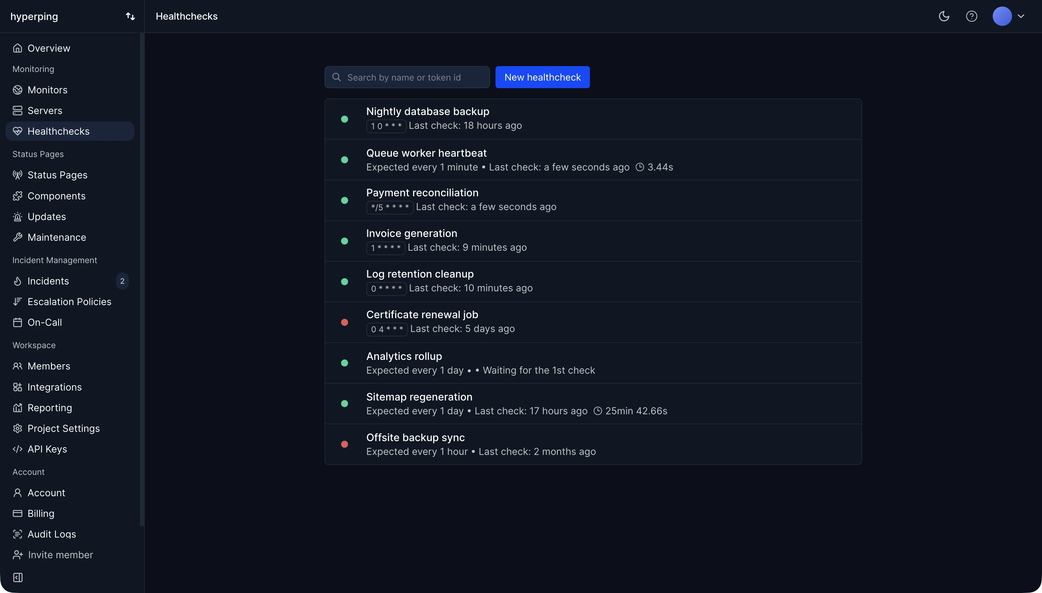The image size is (1042, 593).
Task: Click the cron tag '0 4 * * *'
Action: (x=387, y=329)
